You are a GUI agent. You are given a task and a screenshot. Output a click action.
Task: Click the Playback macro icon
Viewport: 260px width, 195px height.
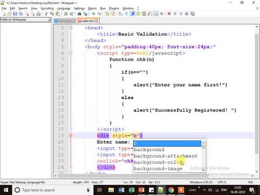[181, 14]
